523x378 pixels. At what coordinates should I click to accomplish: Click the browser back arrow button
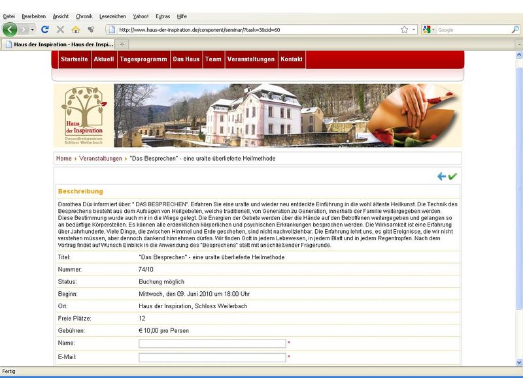click(10, 29)
